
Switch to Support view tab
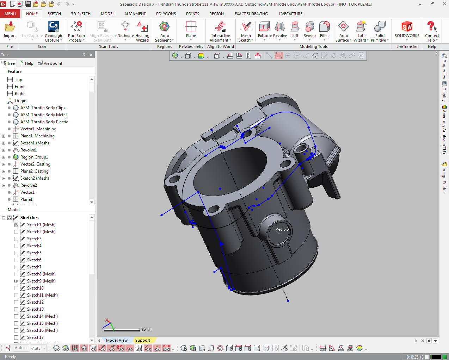coord(142,340)
